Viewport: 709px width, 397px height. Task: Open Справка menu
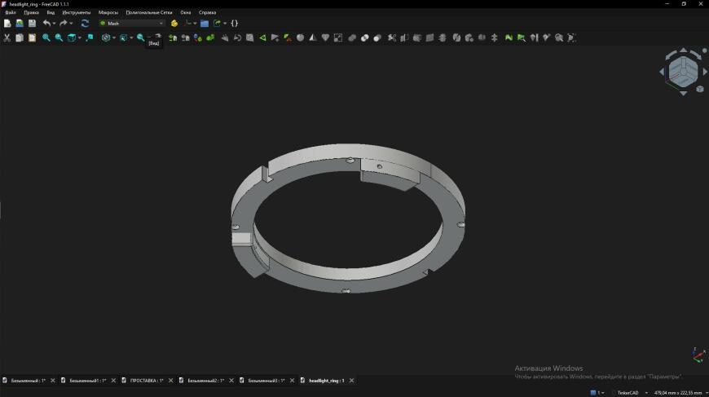208,12
